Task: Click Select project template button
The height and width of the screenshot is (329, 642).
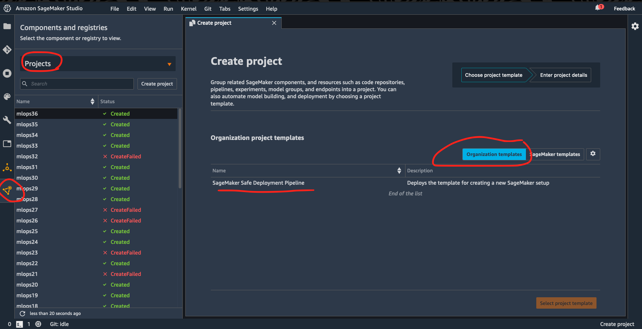Action: coord(566,303)
